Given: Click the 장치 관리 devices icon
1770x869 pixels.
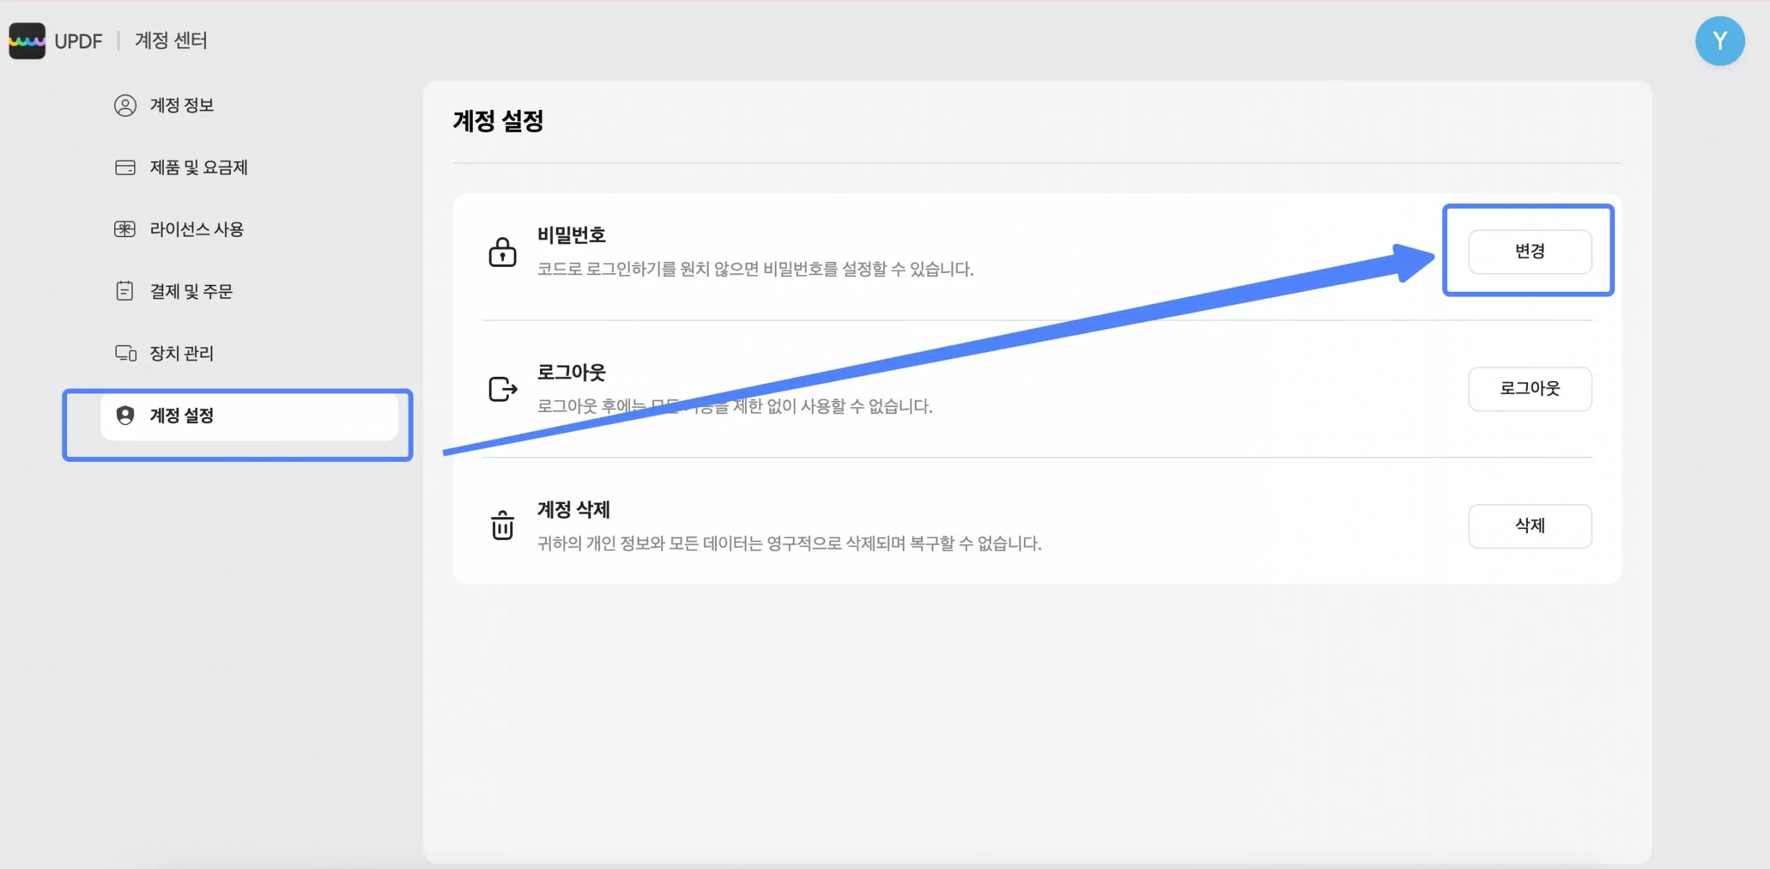Looking at the screenshot, I should pyautogui.click(x=125, y=353).
